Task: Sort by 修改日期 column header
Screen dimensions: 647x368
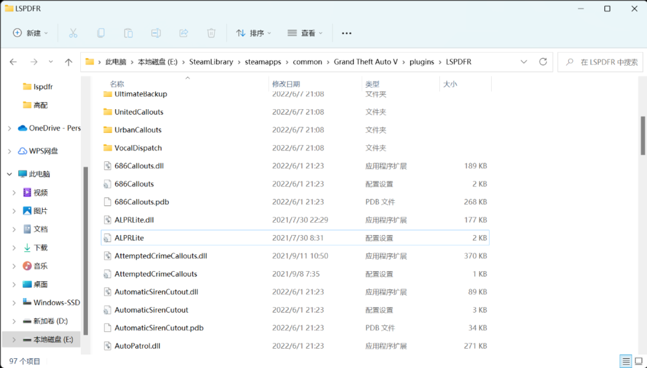Action: point(286,84)
